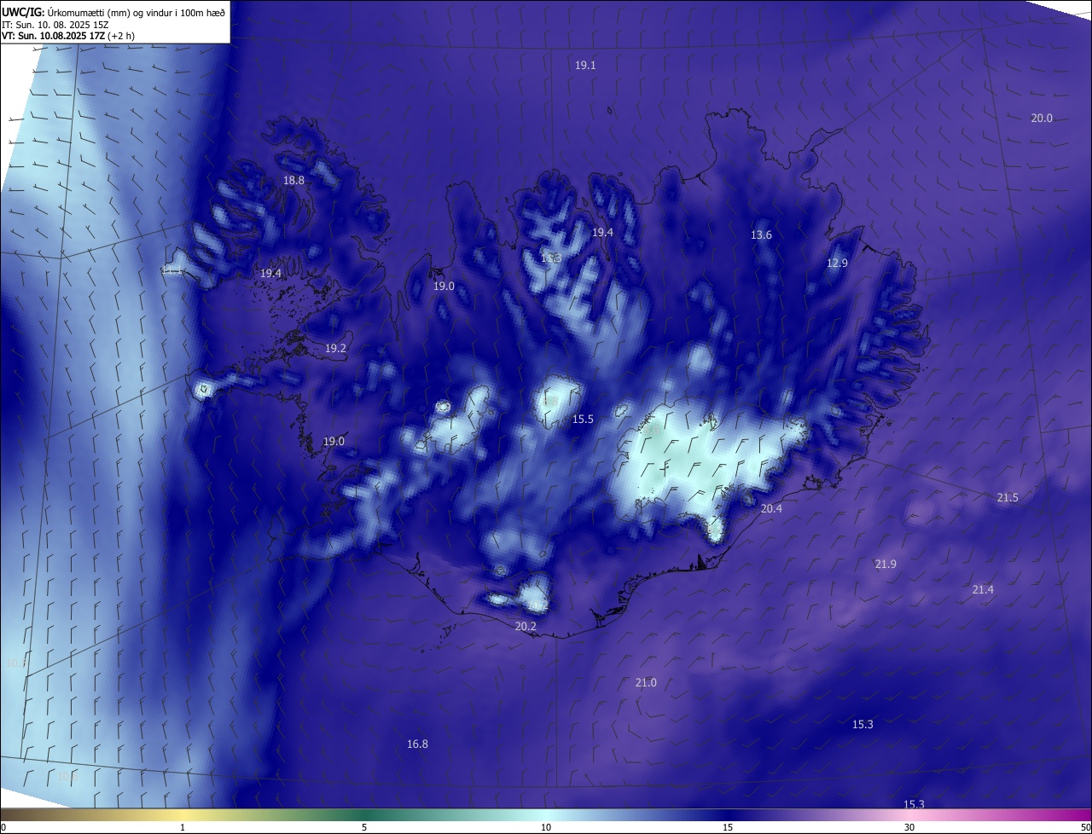Click the 5 label on the color scale
The width and height of the screenshot is (1092, 834).
pos(364,827)
